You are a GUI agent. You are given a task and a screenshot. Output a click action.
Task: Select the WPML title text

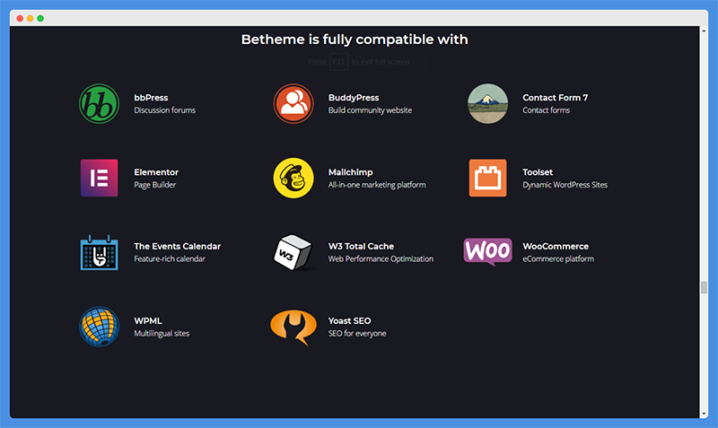click(148, 321)
